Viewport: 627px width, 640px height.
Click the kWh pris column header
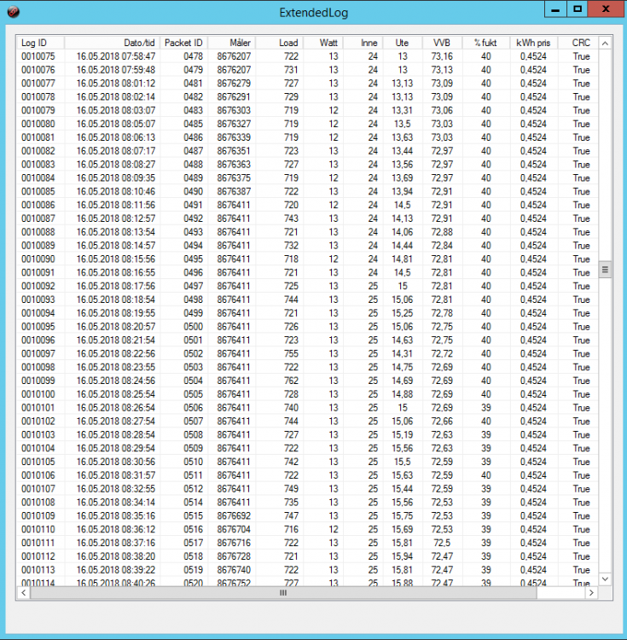coord(533,43)
